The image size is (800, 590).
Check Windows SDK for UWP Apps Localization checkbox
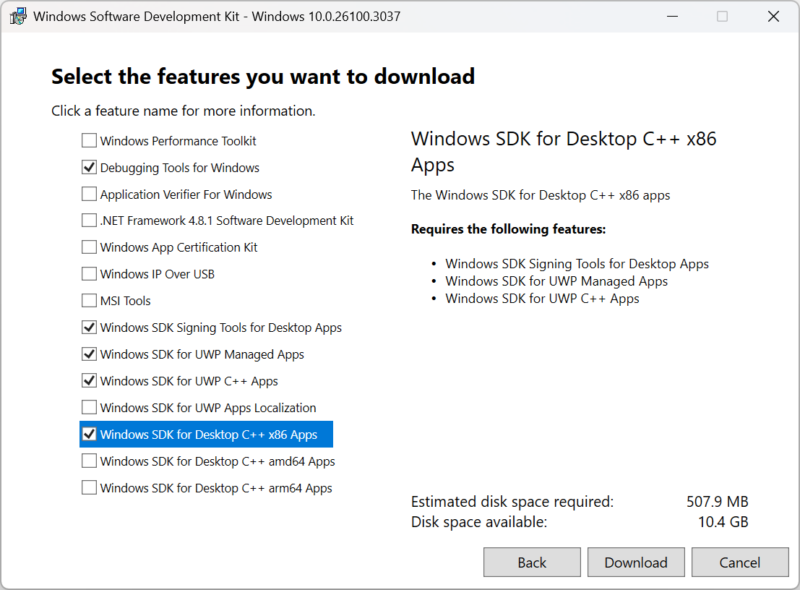click(90, 407)
